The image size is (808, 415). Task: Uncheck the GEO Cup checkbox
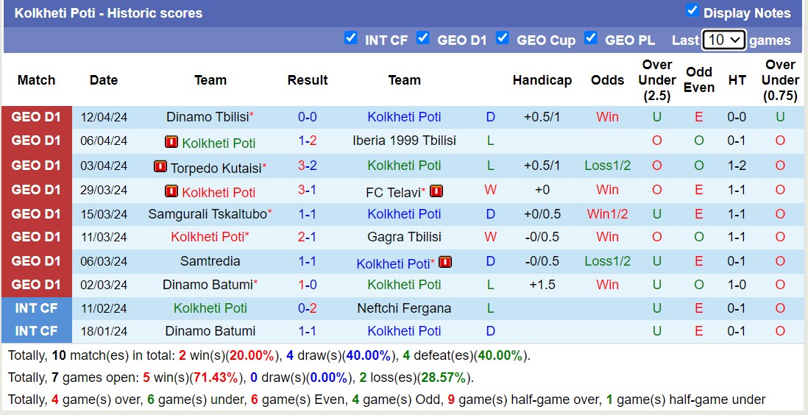coord(503,38)
